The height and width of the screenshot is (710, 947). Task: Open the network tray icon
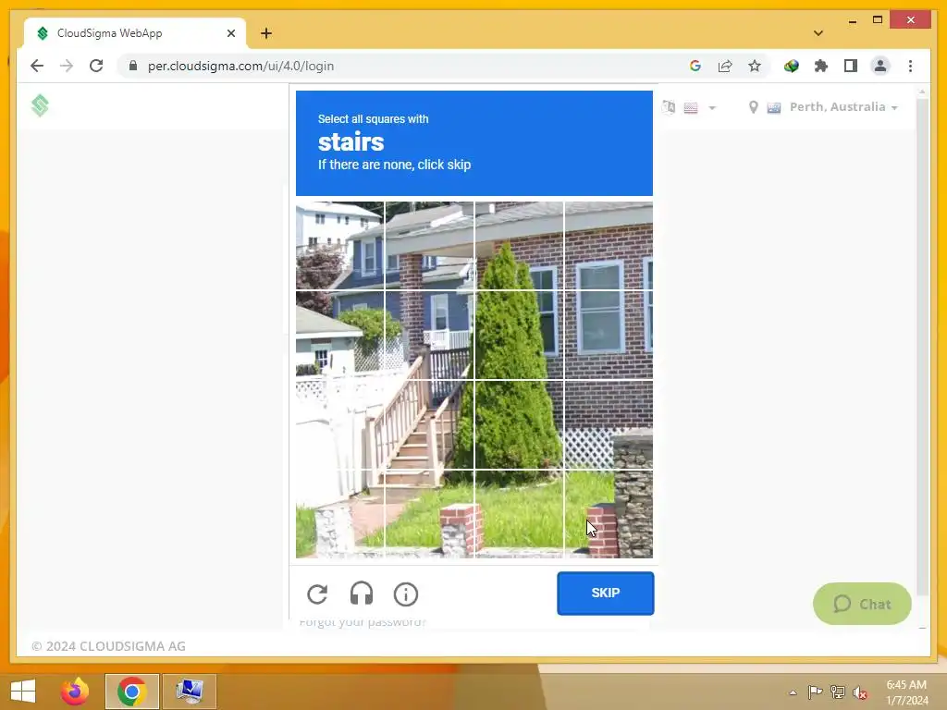[x=837, y=692]
